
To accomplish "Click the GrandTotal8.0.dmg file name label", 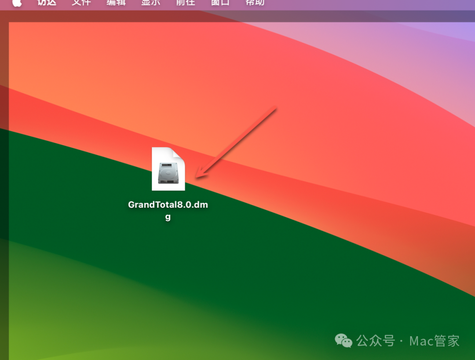I will 168,210.
